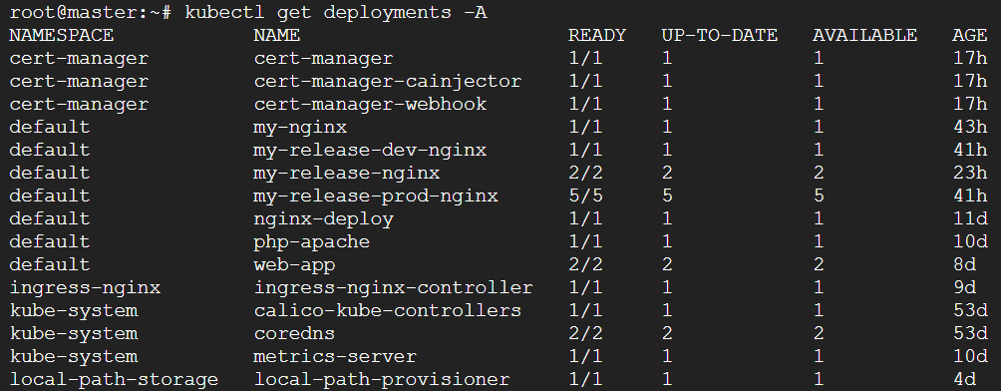Select the ingress-nginx-controller deployment name

point(393,287)
